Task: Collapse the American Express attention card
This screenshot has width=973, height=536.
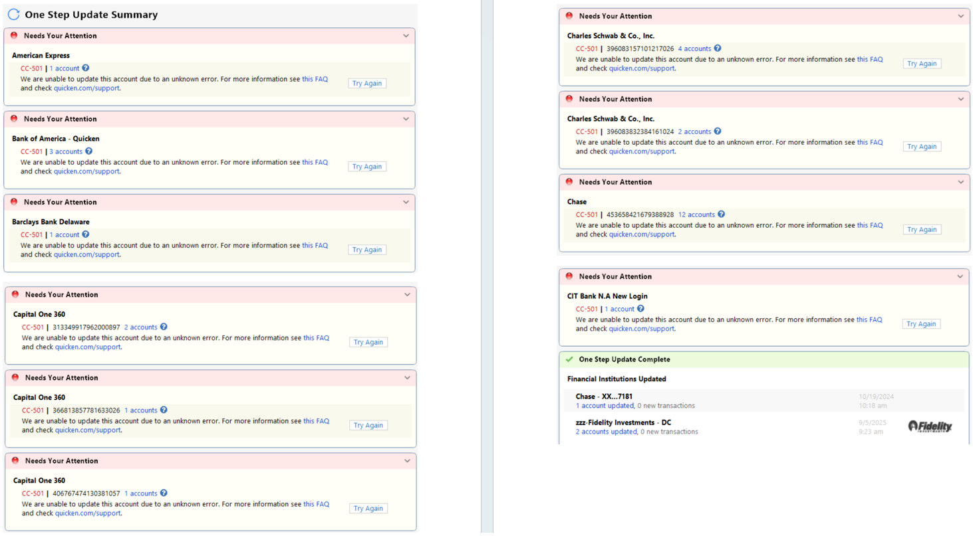Action: pyautogui.click(x=406, y=36)
